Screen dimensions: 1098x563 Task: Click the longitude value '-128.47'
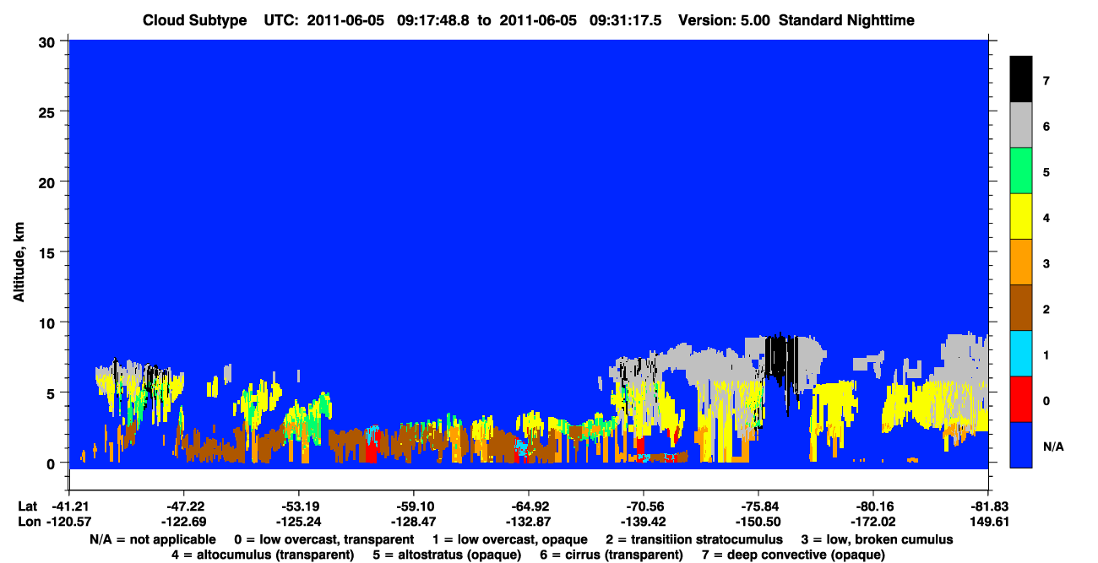[x=413, y=522]
